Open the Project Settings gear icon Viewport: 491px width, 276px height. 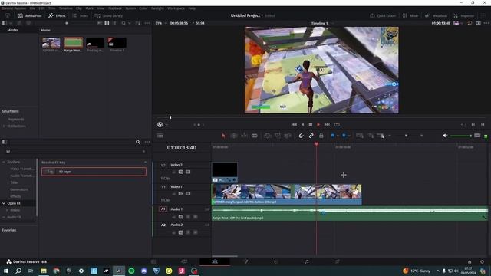(482, 262)
